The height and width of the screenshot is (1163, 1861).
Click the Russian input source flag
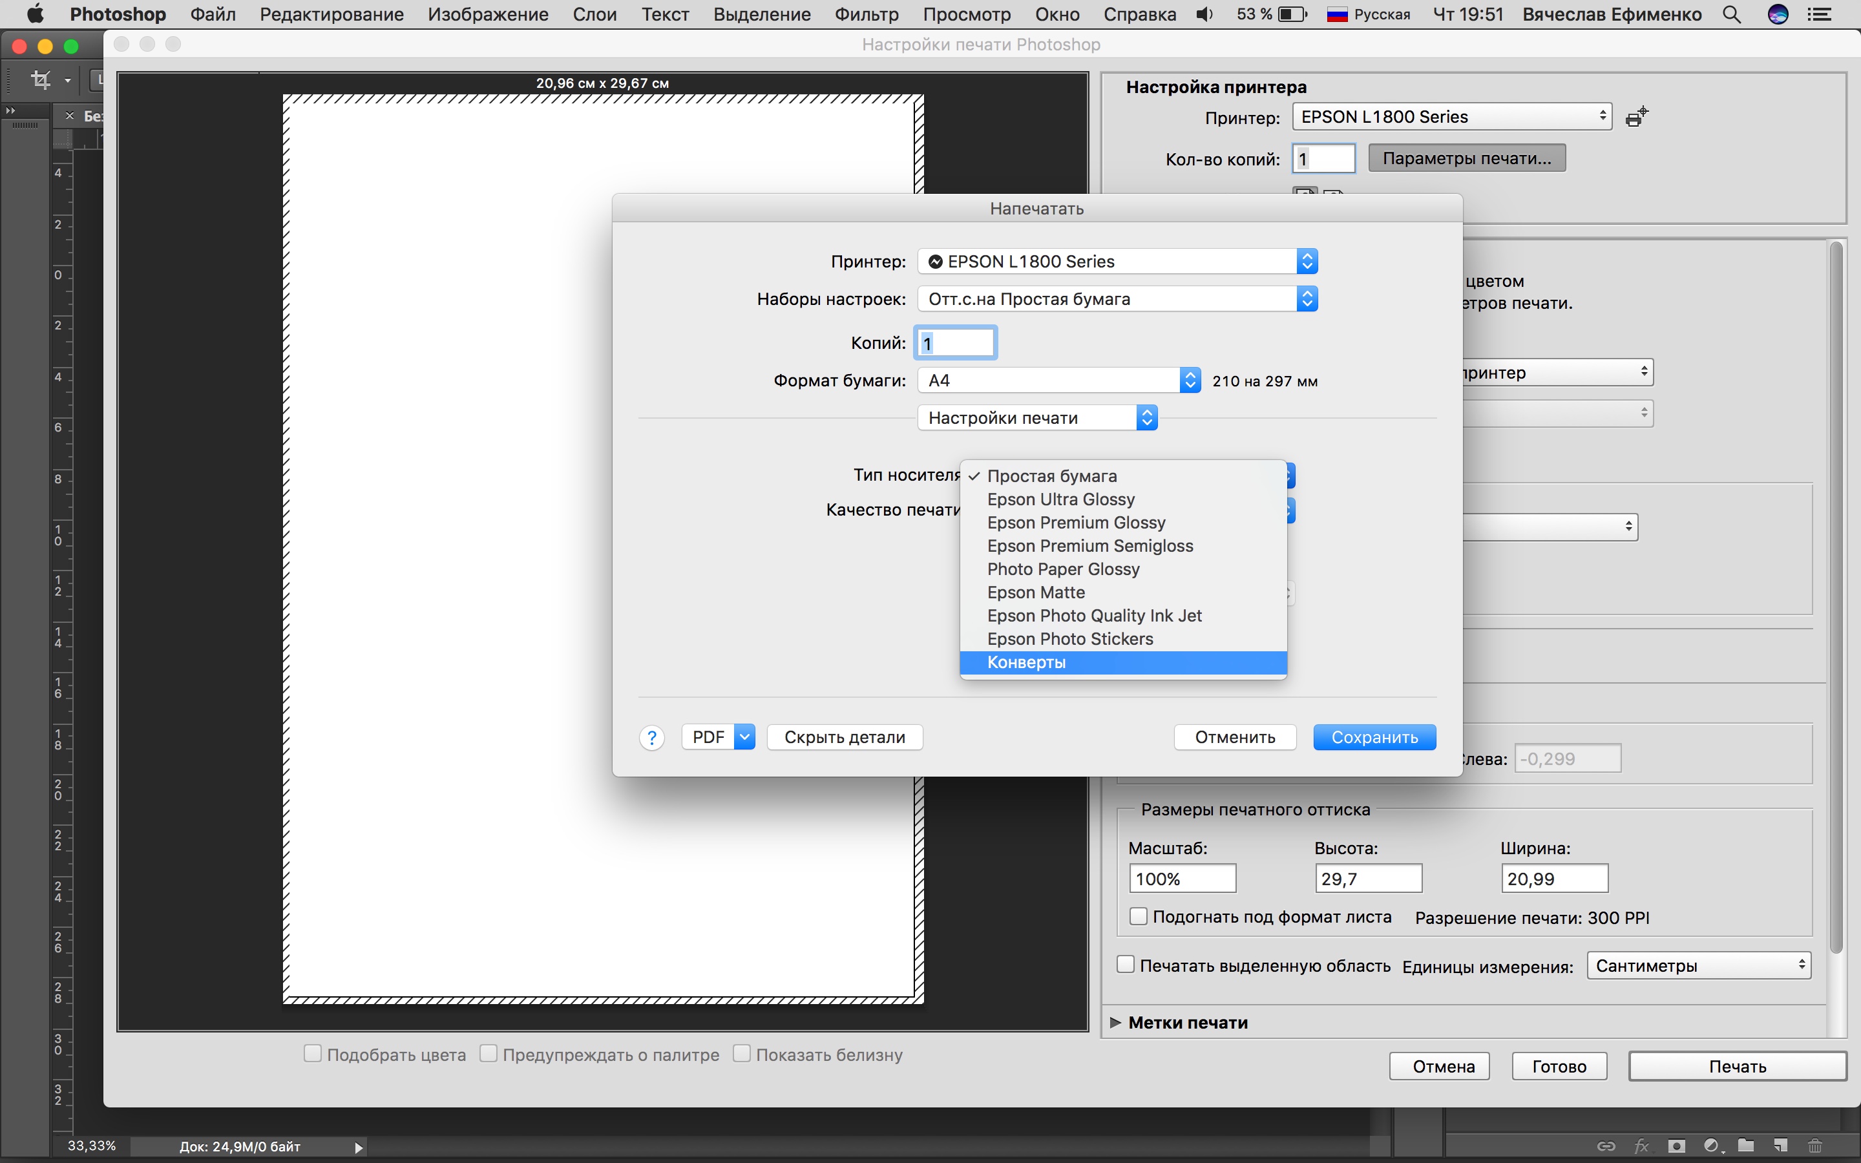1338,14
